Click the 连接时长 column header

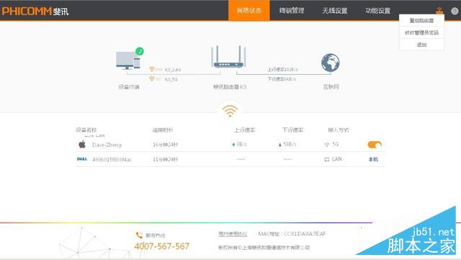tap(163, 130)
